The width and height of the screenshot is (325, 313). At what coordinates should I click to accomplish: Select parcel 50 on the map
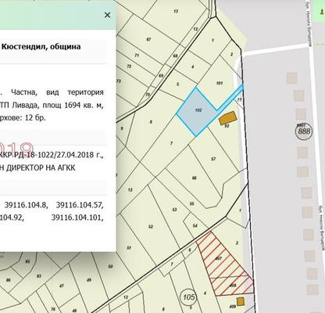[110, 266]
